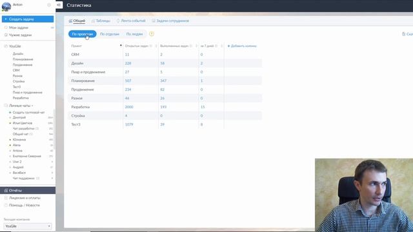Click the Помощь / Новости icon
This screenshot has width=413, height=232.
click(6, 205)
